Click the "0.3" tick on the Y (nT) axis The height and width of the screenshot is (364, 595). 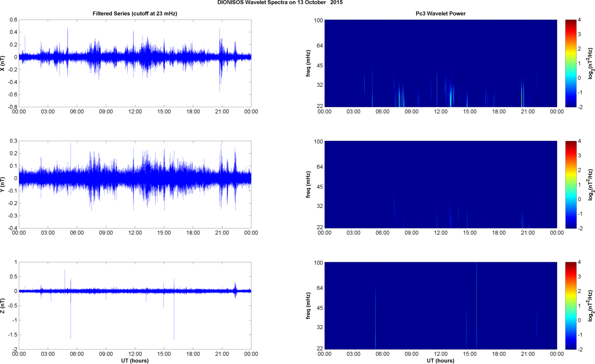point(12,141)
